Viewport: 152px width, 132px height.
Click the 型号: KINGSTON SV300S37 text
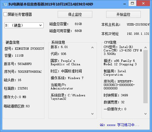click(24, 49)
